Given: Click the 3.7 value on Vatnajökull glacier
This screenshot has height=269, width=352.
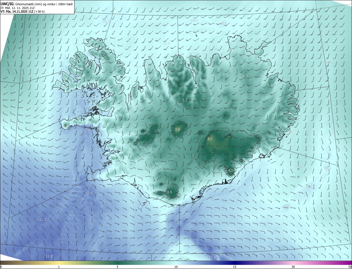Looking at the screenshot, I should pos(210,139).
